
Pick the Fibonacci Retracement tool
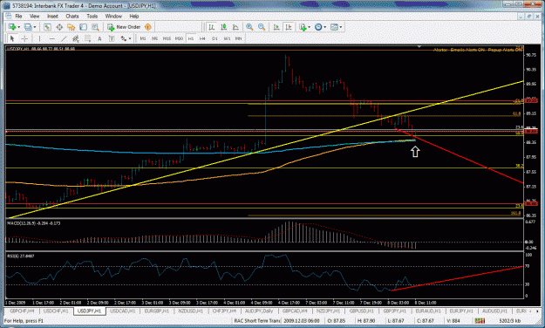pyautogui.click(x=87, y=38)
